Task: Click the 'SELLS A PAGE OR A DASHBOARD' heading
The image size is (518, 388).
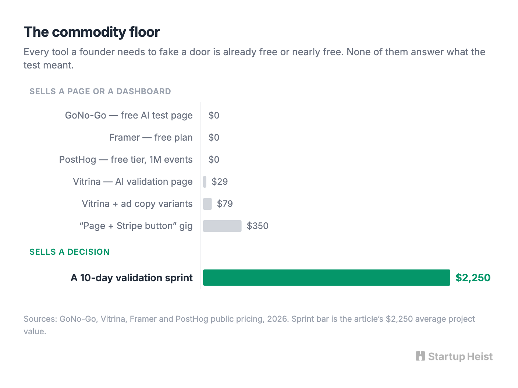Action: pos(100,91)
